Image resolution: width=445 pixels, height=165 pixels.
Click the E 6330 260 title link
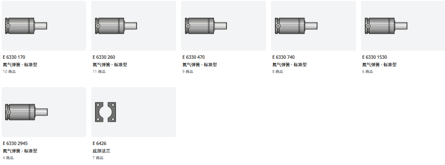[x=104, y=57]
